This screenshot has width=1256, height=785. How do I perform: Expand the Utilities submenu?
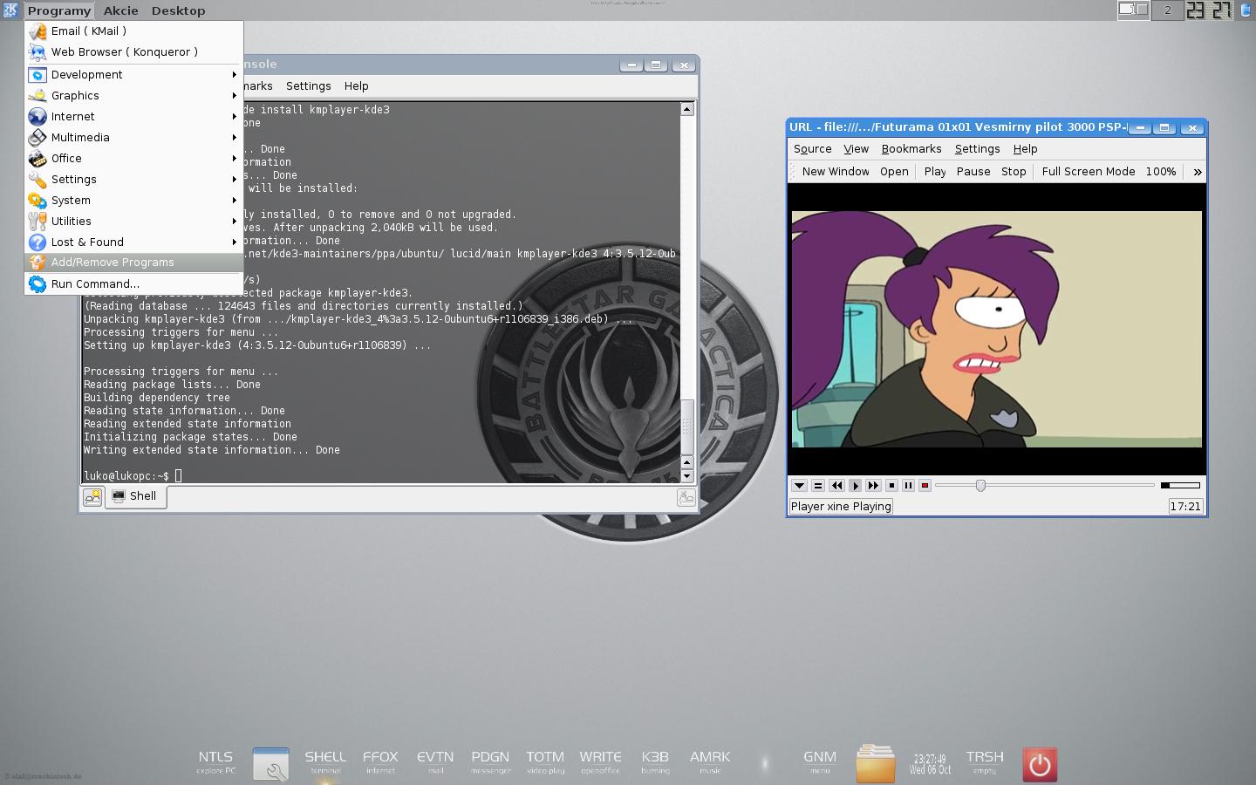[x=133, y=221]
